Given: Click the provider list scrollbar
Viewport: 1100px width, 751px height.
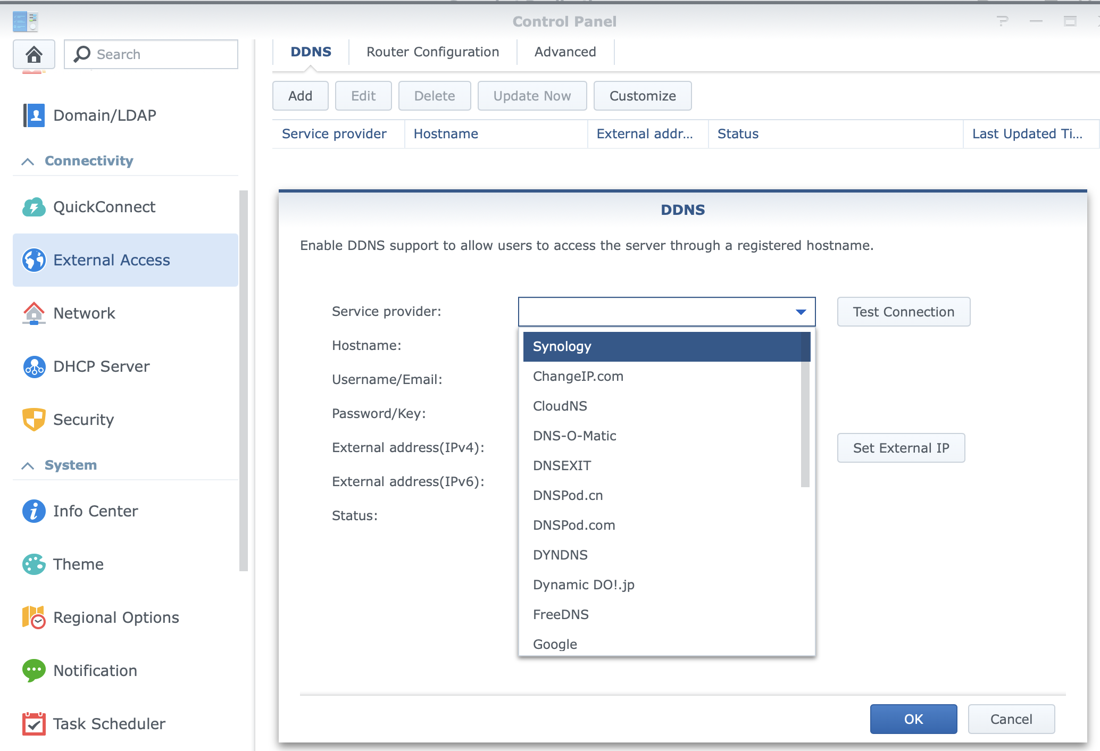Looking at the screenshot, I should tap(805, 410).
